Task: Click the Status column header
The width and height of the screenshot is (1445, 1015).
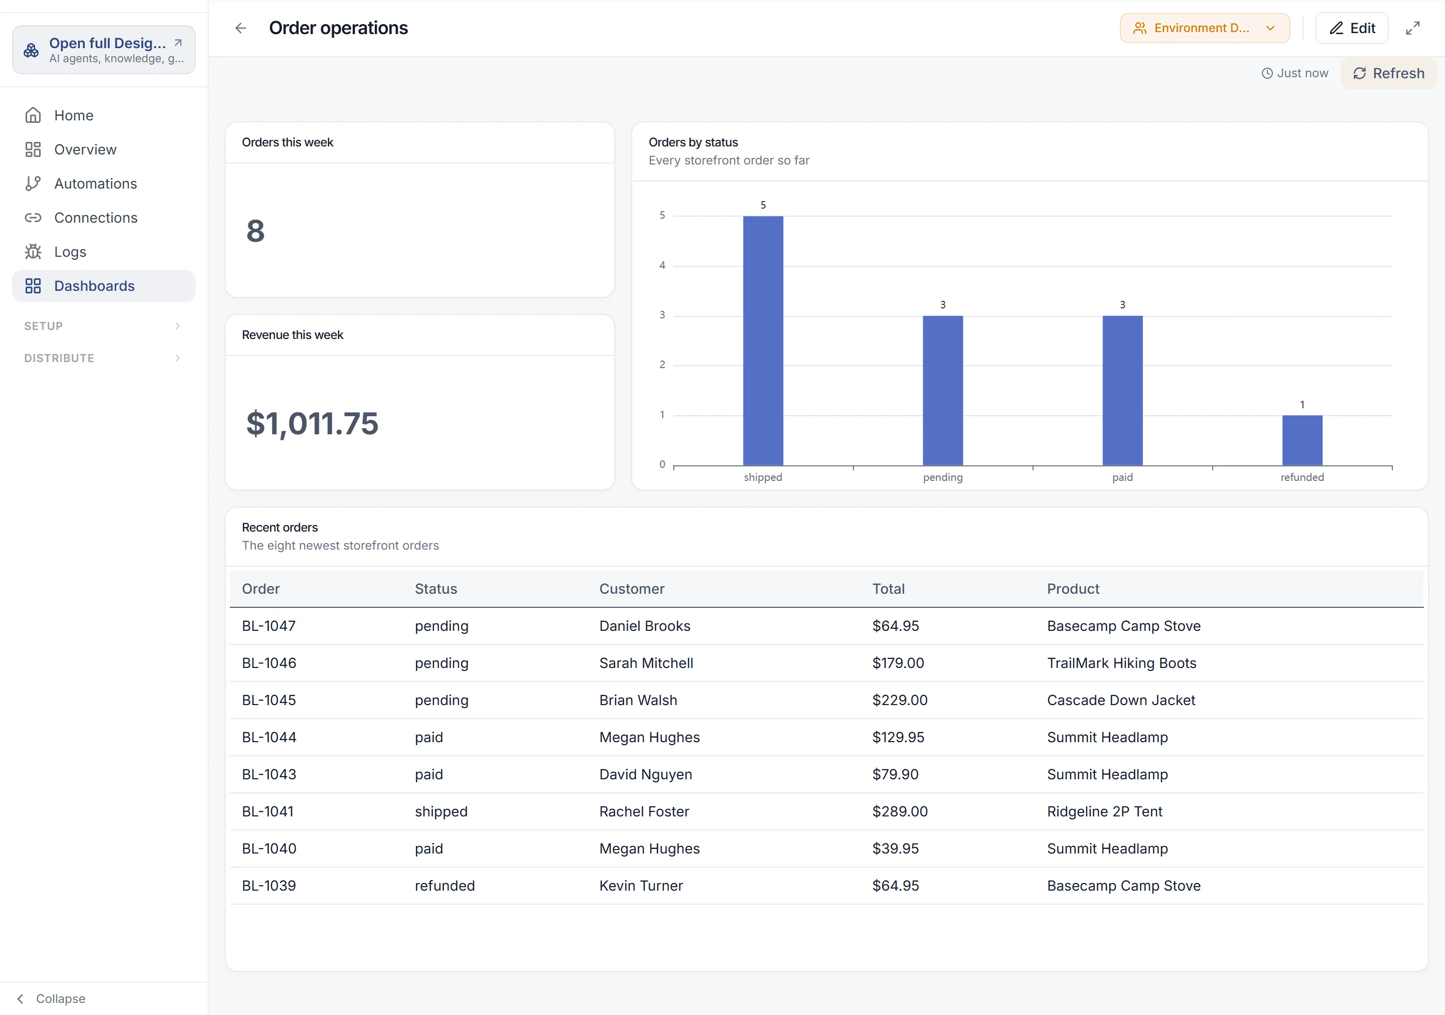Action: pos(436,589)
